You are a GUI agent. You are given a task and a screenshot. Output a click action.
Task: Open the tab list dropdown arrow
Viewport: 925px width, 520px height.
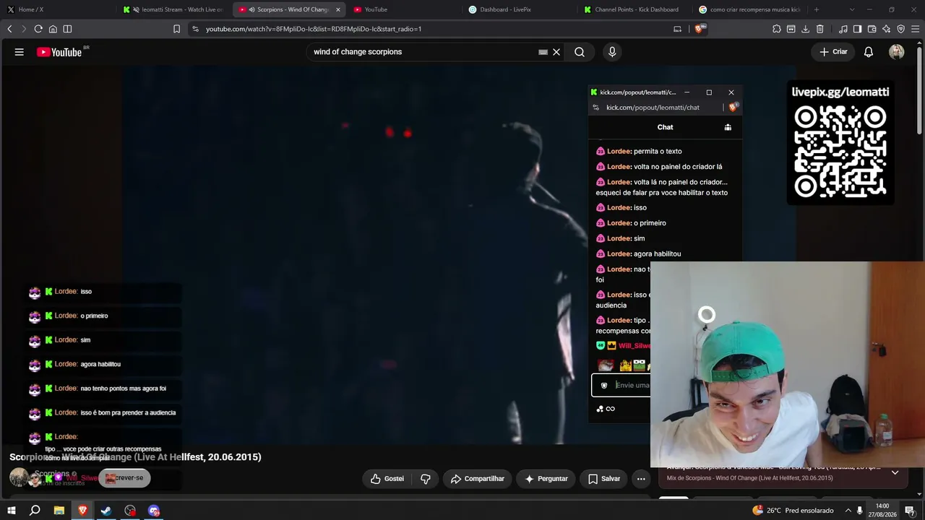point(852,9)
